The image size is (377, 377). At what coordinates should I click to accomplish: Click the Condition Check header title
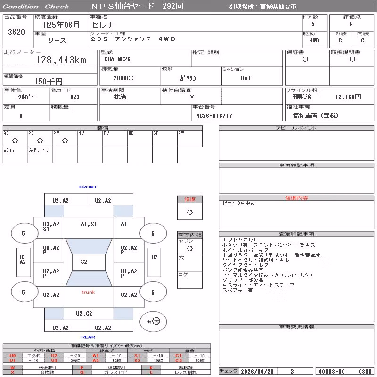pyautogui.click(x=36, y=7)
